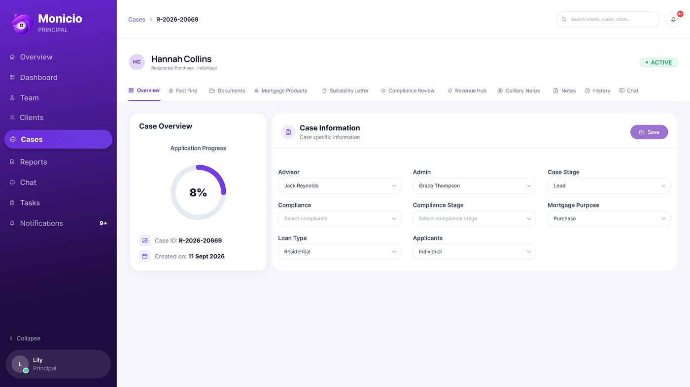This screenshot has width=690, height=387.
Task: Select the Cases sidebar item
Action: tap(58, 139)
